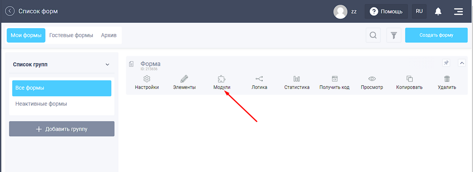Select Inactive forms in group list
This screenshot has width=473, height=172.
click(41, 104)
